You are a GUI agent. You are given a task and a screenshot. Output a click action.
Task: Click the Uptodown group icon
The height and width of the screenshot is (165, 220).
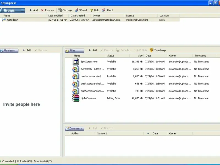coord(4,20)
